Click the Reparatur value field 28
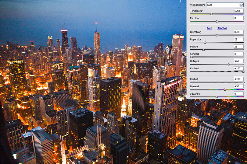247x164 pixels. (238, 39)
